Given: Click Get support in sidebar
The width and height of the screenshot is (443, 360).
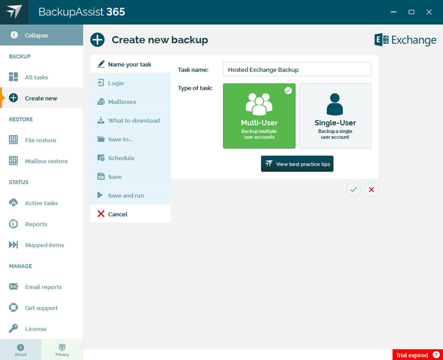Looking at the screenshot, I should 42,308.
